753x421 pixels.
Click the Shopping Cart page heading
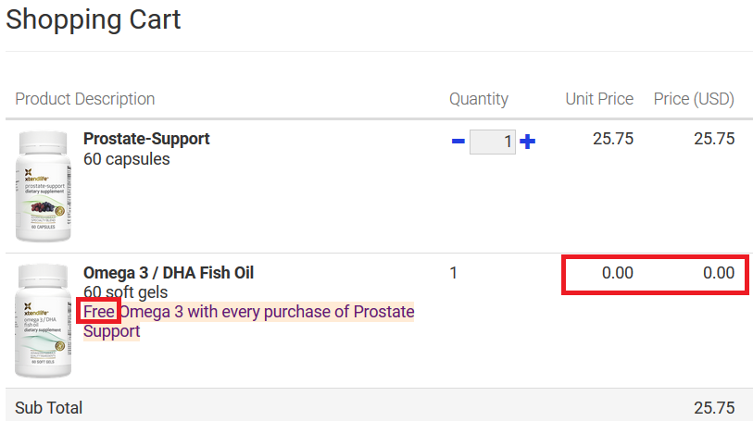[x=94, y=19]
